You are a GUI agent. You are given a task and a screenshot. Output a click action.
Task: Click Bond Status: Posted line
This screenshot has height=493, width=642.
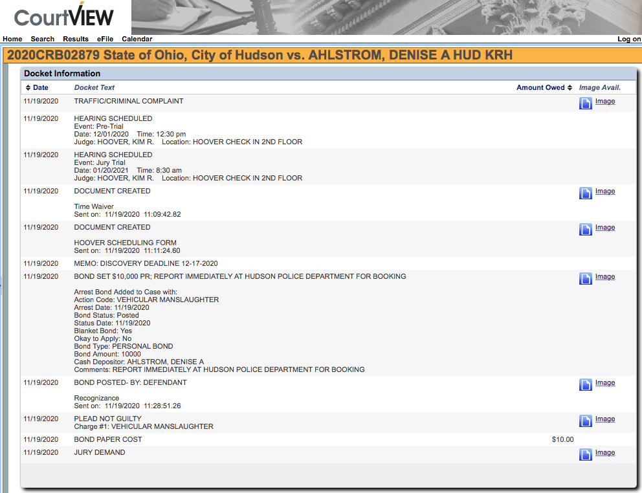click(106, 315)
